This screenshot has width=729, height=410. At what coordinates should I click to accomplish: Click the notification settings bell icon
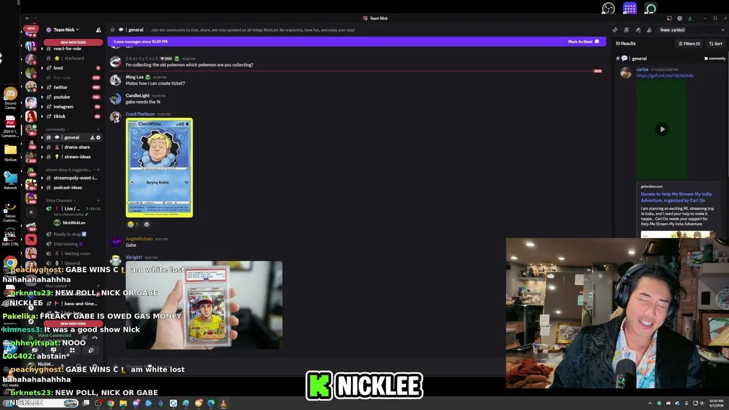tap(626, 30)
